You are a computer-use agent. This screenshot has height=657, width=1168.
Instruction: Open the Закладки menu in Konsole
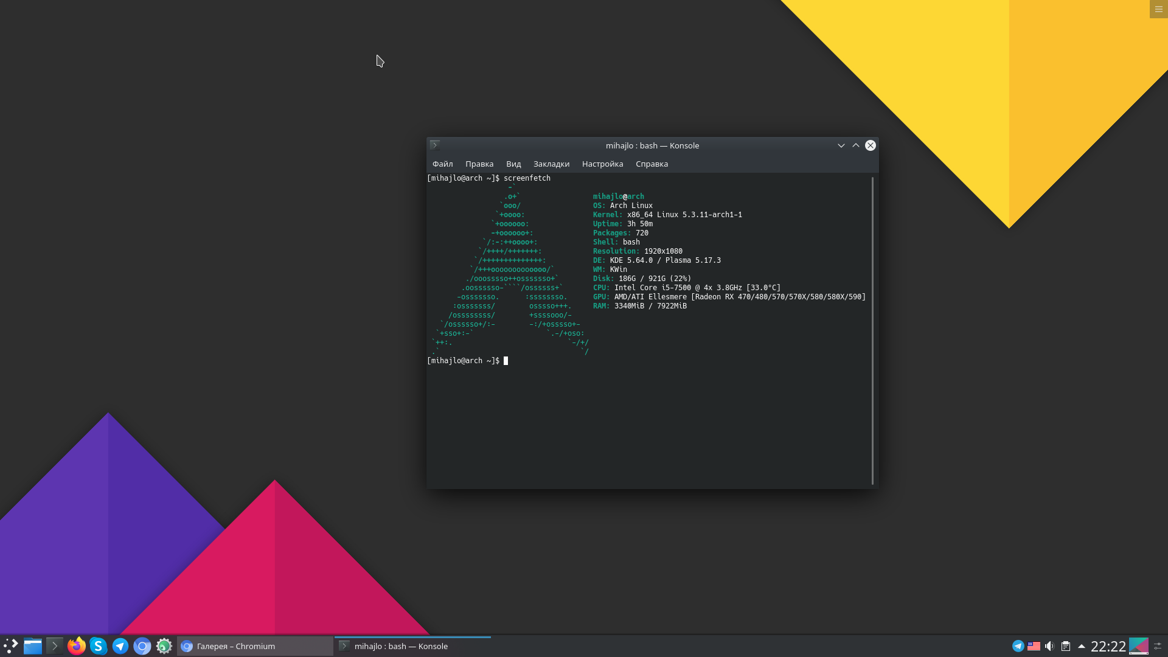click(x=551, y=164)
